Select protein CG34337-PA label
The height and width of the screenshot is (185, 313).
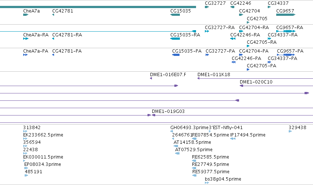[x=282, y=58]
